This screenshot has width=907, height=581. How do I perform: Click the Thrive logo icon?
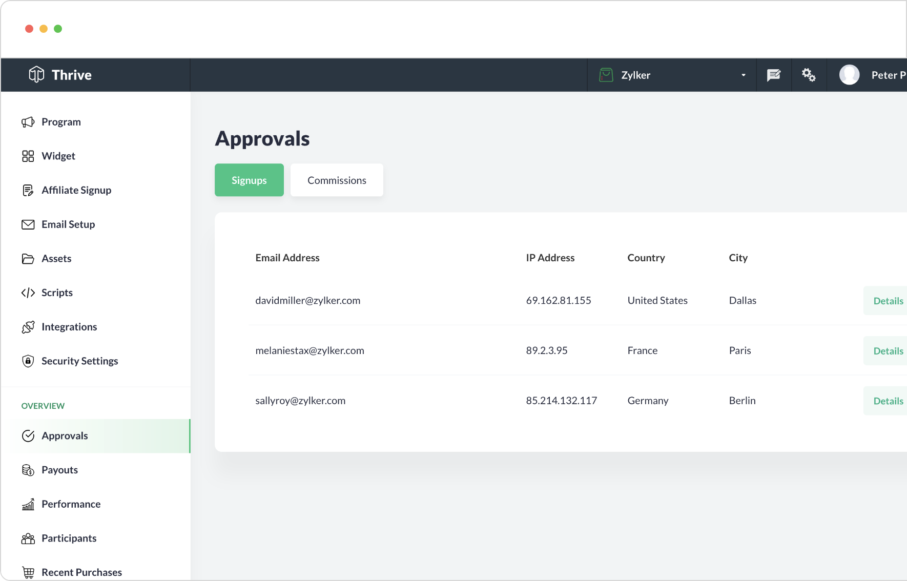click(36, 75)
